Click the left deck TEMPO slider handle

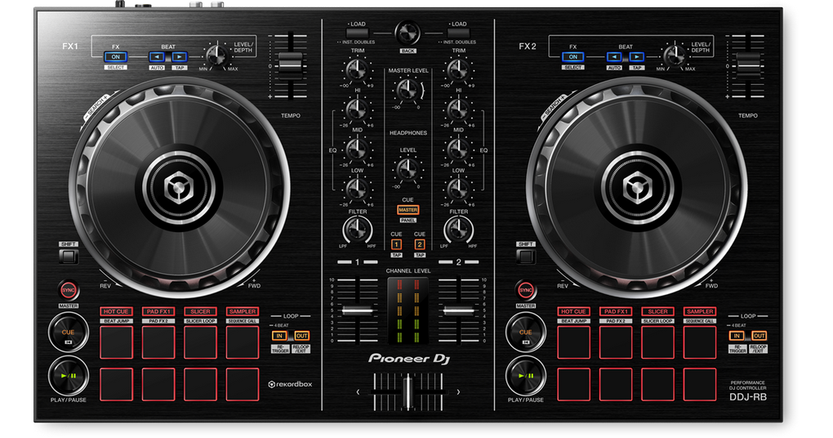(x=291, y=66)
